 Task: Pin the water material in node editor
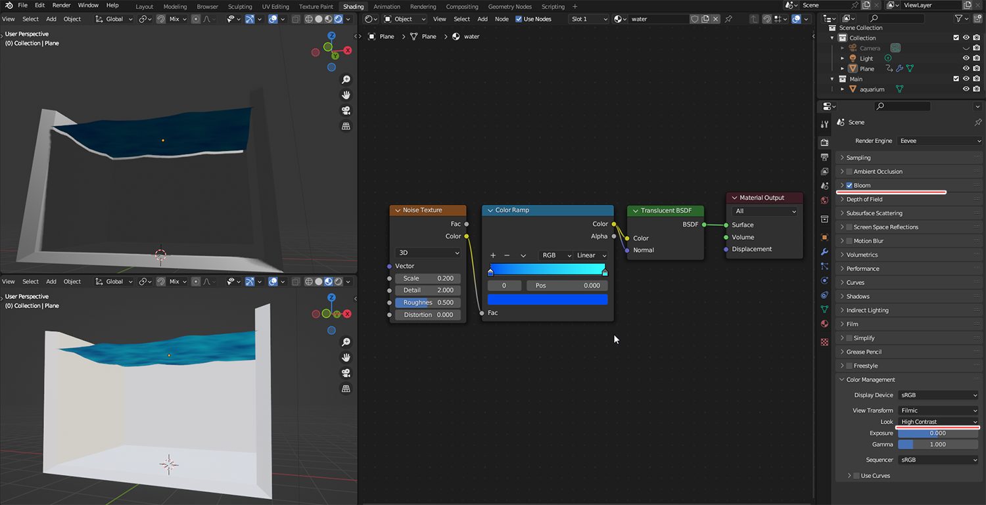[728, 19]
